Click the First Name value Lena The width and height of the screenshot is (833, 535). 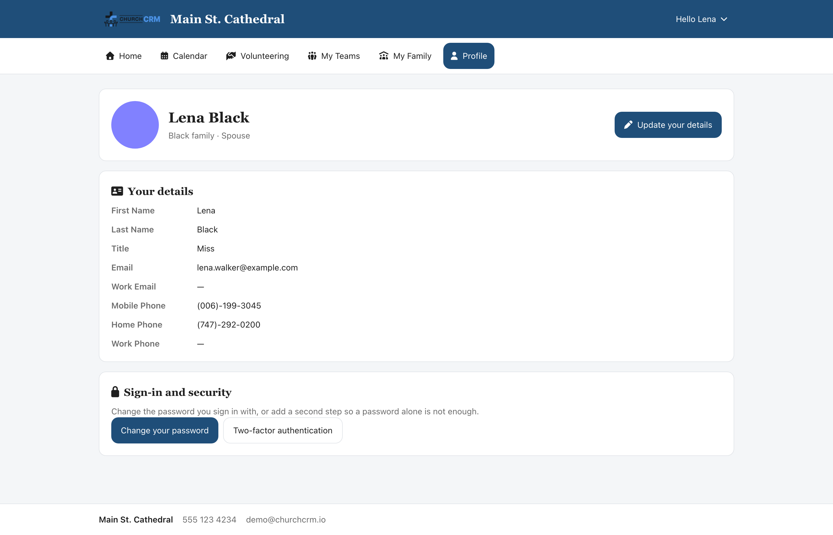click(206, 210)
